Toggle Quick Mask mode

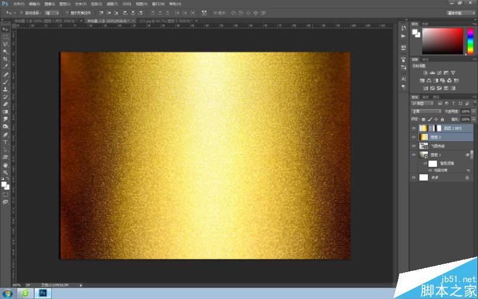tap(5, 195)
